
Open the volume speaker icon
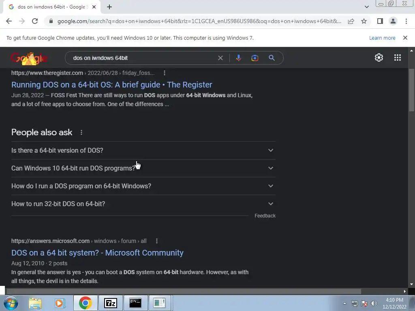[x=374, y=303]
